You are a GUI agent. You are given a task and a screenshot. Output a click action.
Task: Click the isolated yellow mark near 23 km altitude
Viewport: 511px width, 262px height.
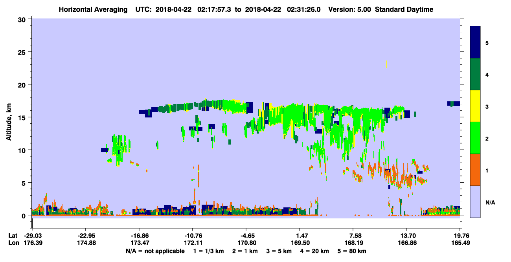click(x=387, y=64)
